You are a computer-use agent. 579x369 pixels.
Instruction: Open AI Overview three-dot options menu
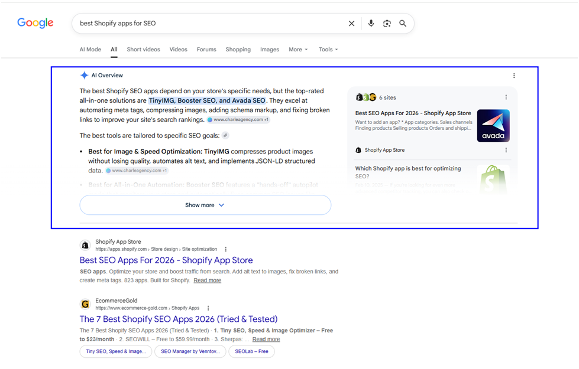click(514, 76)
